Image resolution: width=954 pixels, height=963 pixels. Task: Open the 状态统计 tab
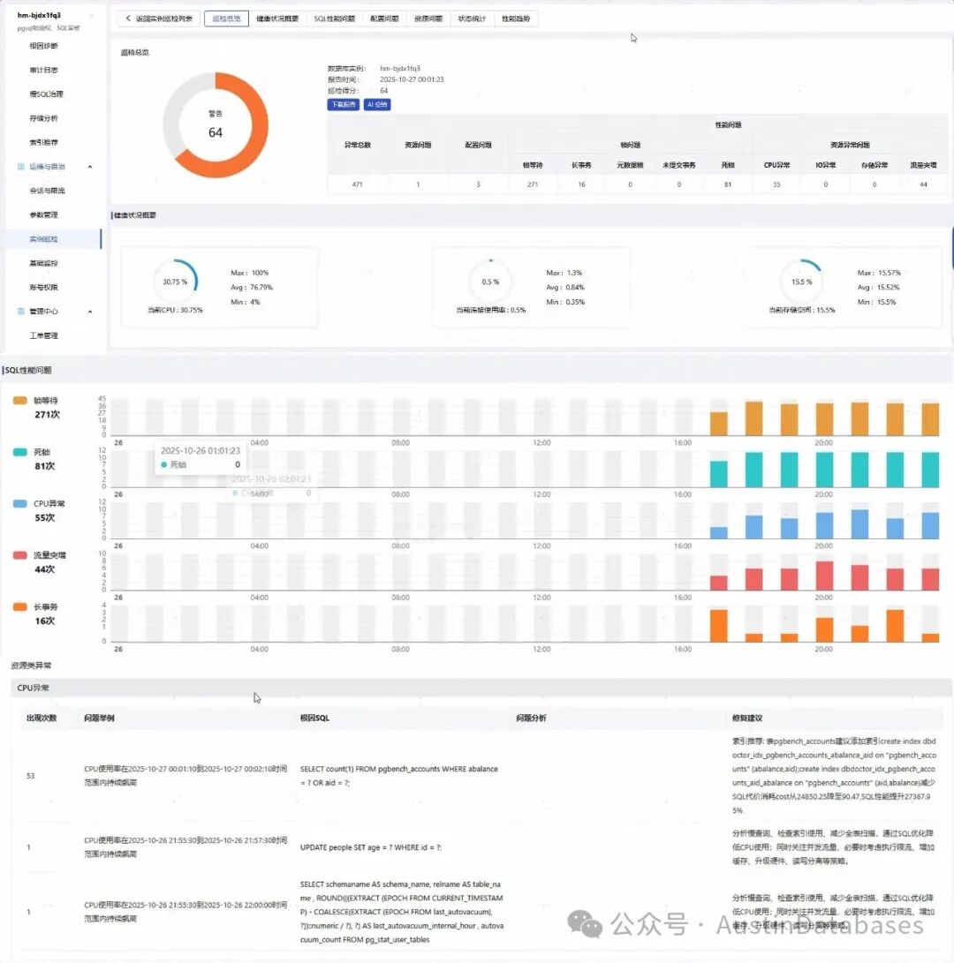click(472, 19)
